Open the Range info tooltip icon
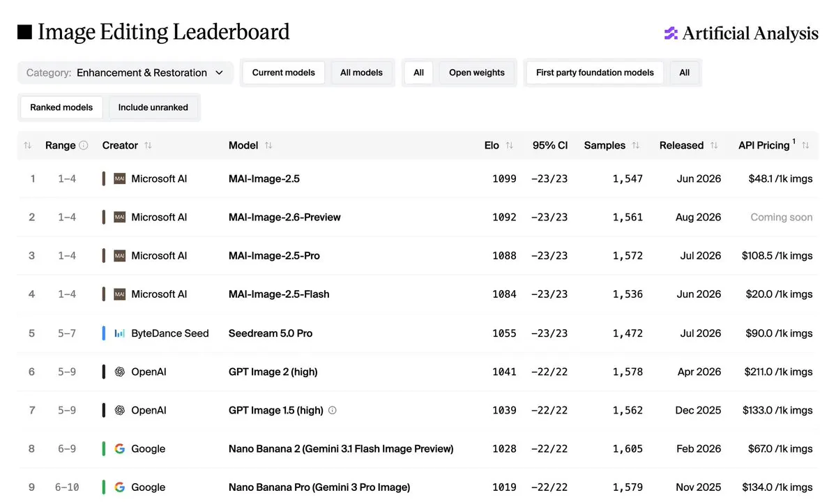This screenshot has width=836, height=502. 83,145
